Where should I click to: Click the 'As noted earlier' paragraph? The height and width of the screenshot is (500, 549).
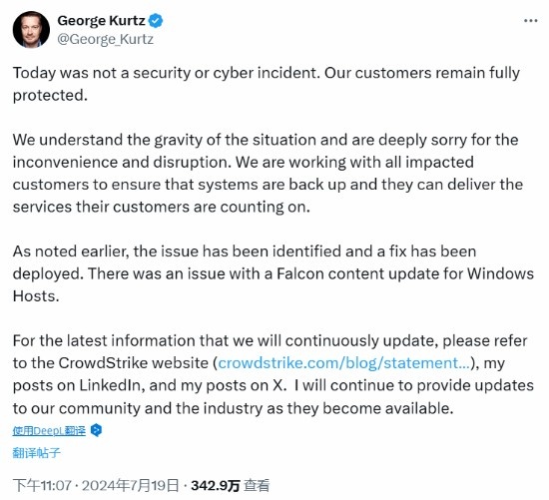pos(274,273)
